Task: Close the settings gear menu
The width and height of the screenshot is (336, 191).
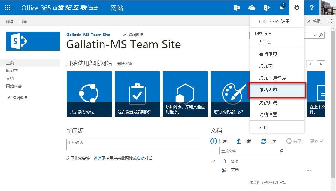Action: click(297, 8)
